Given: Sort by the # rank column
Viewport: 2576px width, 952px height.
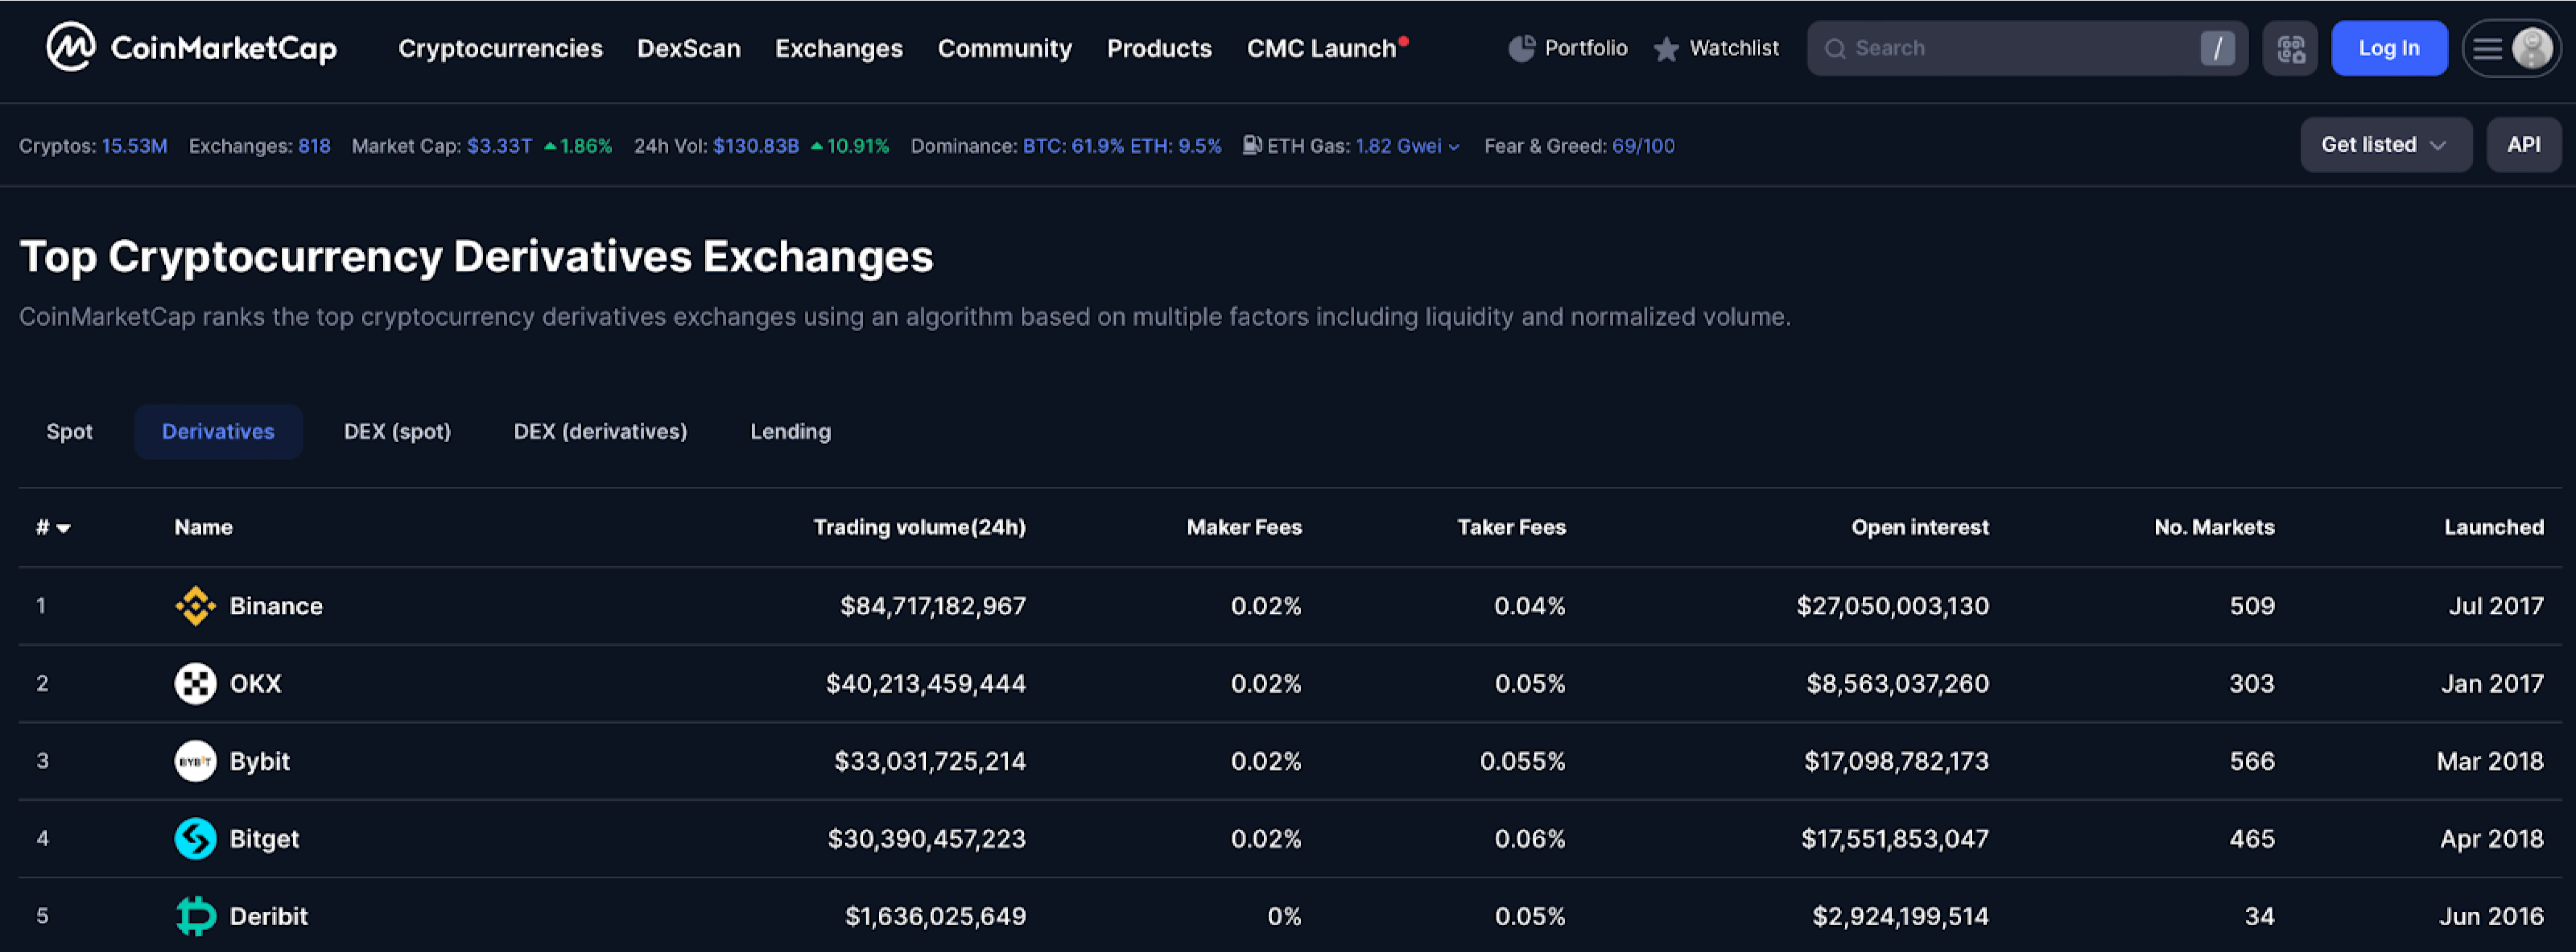Looking at the screenshot, I should [53, 527].
